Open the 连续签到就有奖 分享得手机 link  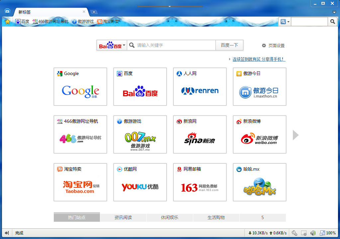[259, 59]
